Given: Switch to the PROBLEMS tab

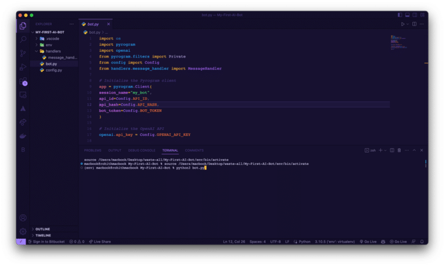Looking at the screenshot, I should (x=92, y=150).
